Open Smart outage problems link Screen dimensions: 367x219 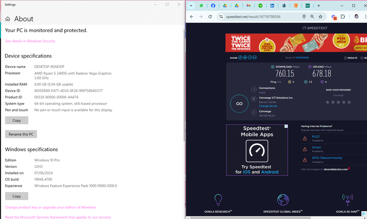click(x=316, y=147)
